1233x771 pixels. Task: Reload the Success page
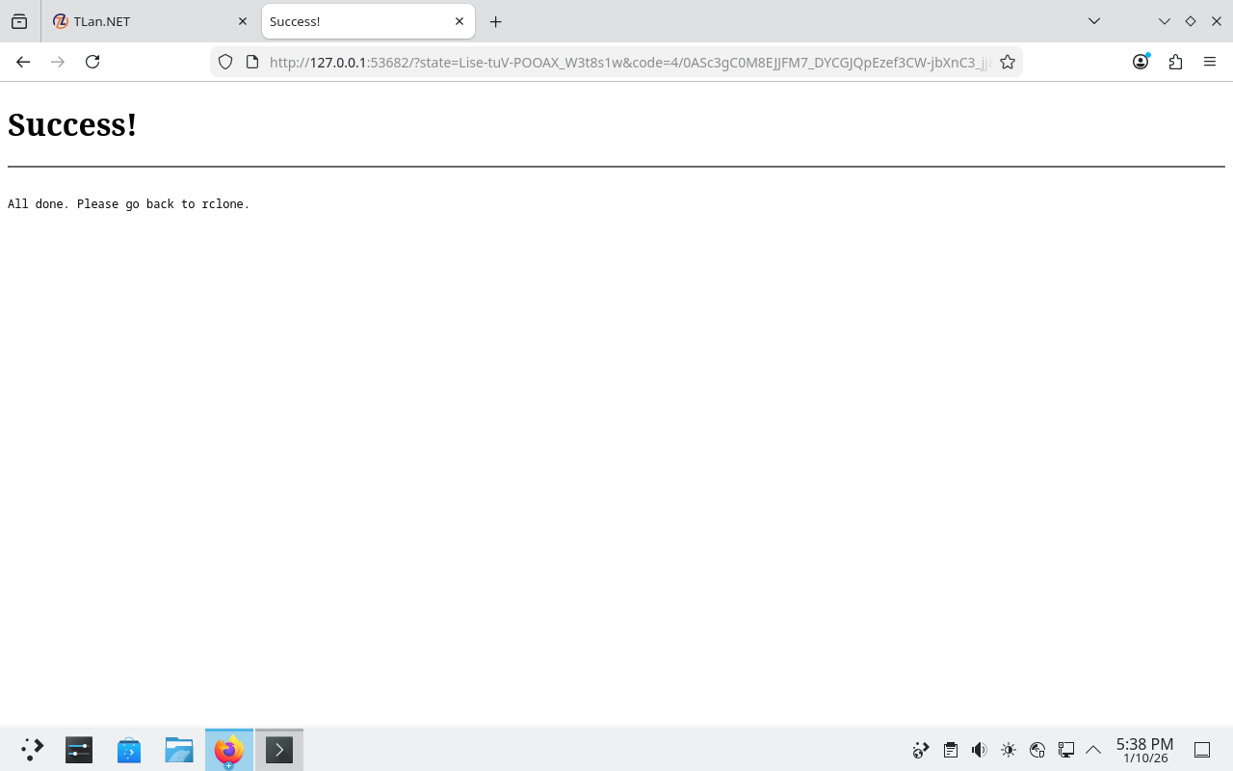tap(92, 62)
